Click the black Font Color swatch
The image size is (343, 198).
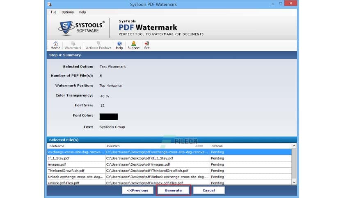109,117
